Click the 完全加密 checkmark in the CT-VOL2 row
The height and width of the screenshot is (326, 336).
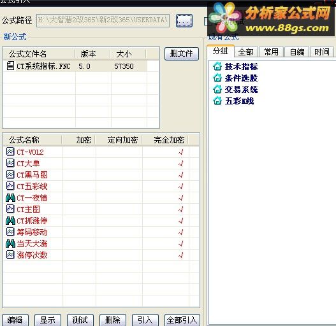click(181, 152)
